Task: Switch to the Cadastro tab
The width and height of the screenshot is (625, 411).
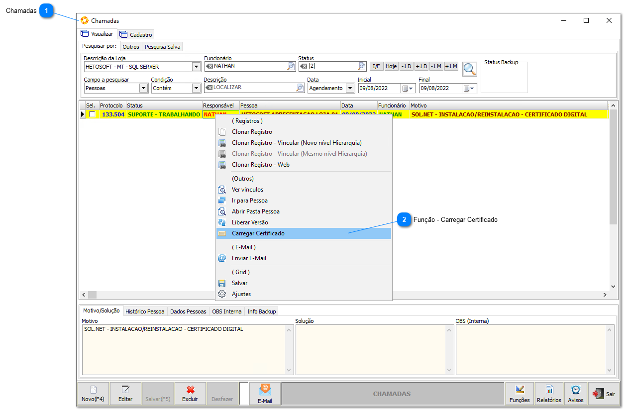Action: (136, 35)
